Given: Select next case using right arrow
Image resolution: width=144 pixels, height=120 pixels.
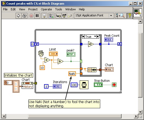Looking at the screenshot, I should click(98, 37).
